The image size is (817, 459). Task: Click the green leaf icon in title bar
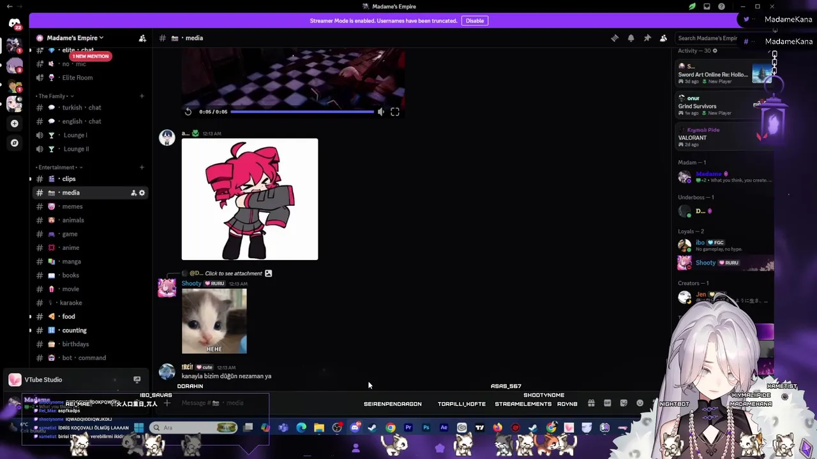[x=692, y=6]
